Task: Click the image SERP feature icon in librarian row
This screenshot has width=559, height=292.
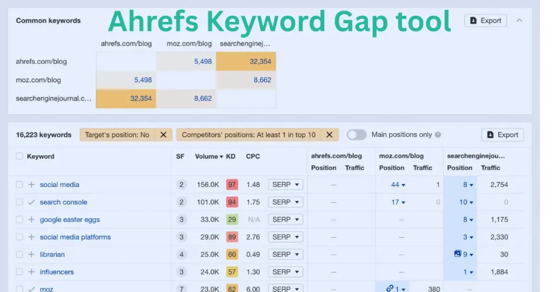Action: 457,253
